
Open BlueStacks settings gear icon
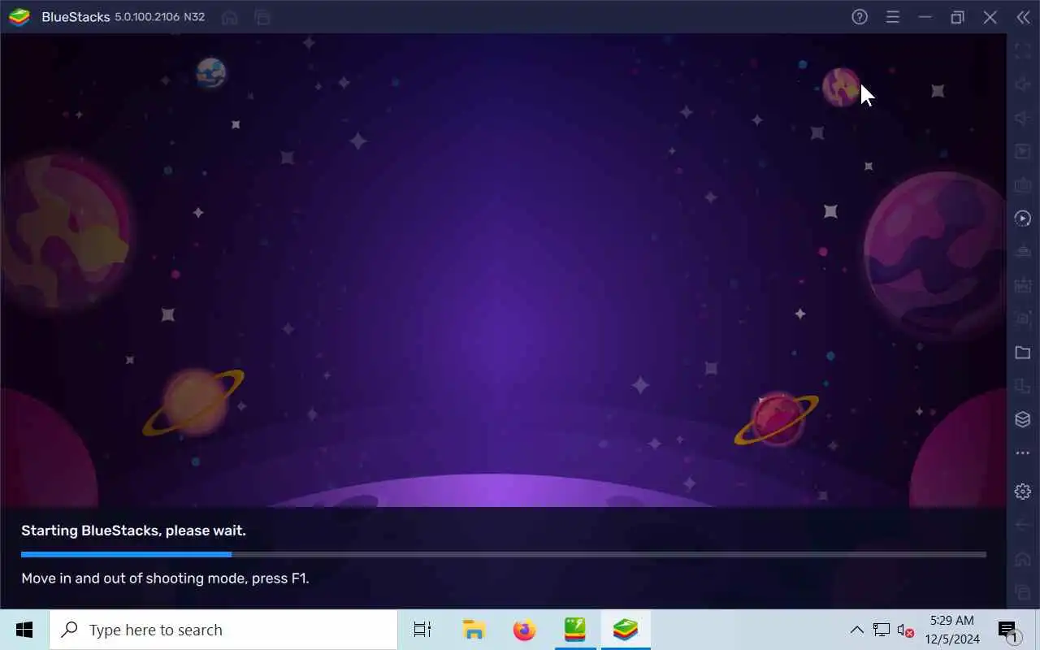click(1023, 492)
